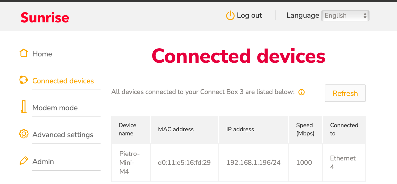Select the Connected devices menu label
Viewport: 397px width, 184px height.
pyautogui.click(x=63, y=81)
